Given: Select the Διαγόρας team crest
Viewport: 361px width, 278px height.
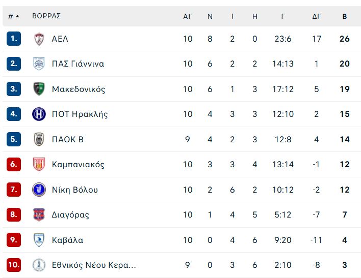Looking at the screenshot, I should 39,214.
